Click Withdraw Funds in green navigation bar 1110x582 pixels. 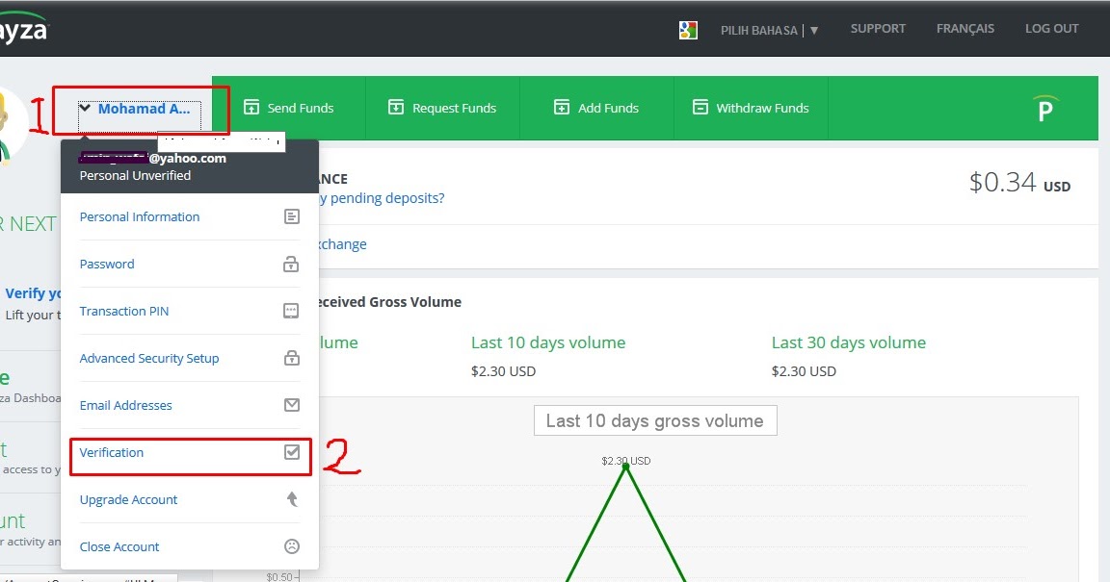click(x=752, y=108)
